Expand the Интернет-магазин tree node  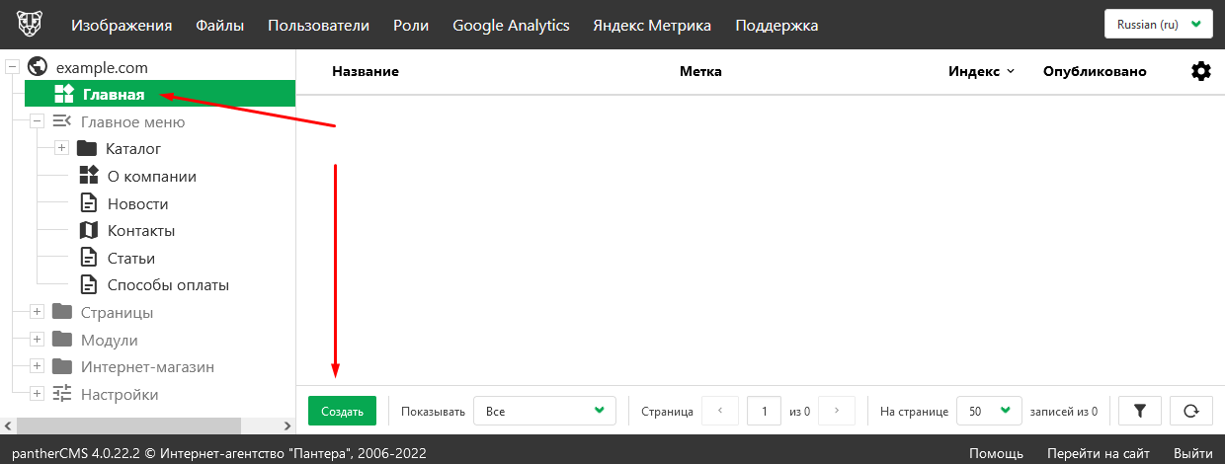pyautogui.click(x=37, y=367)
